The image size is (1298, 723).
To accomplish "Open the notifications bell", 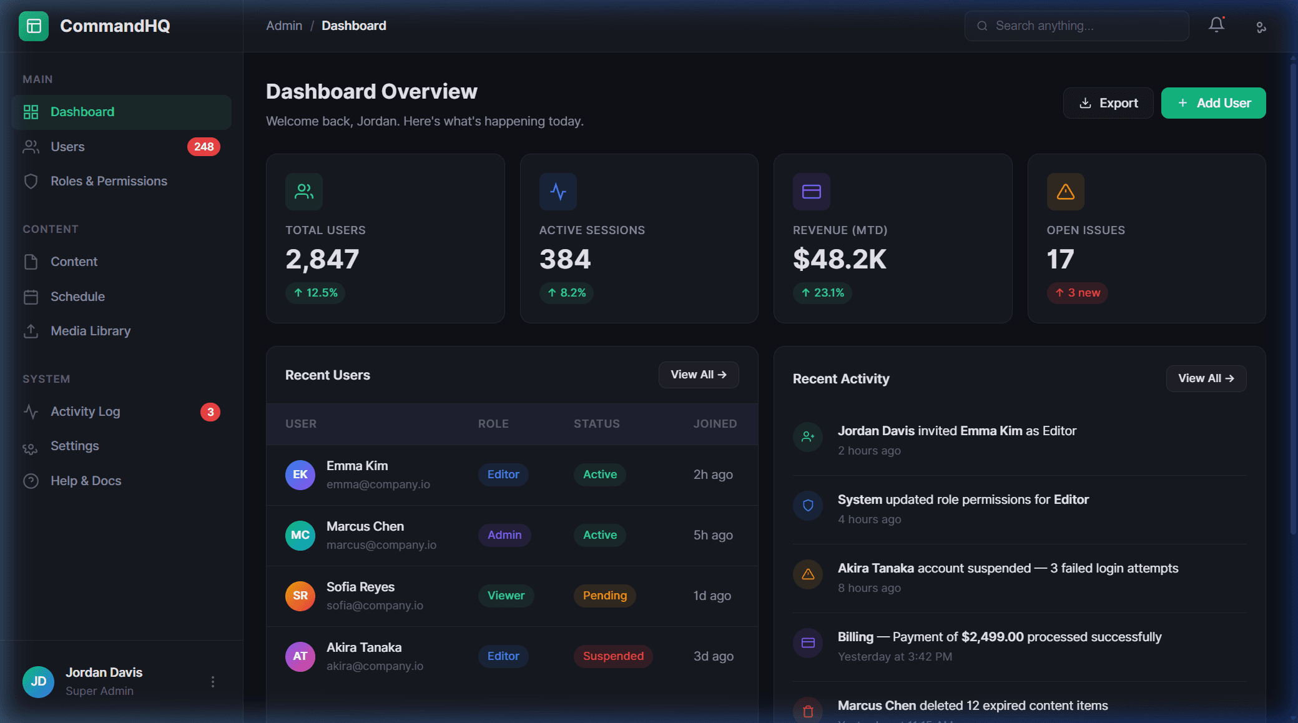I will tap(1216, 25).
